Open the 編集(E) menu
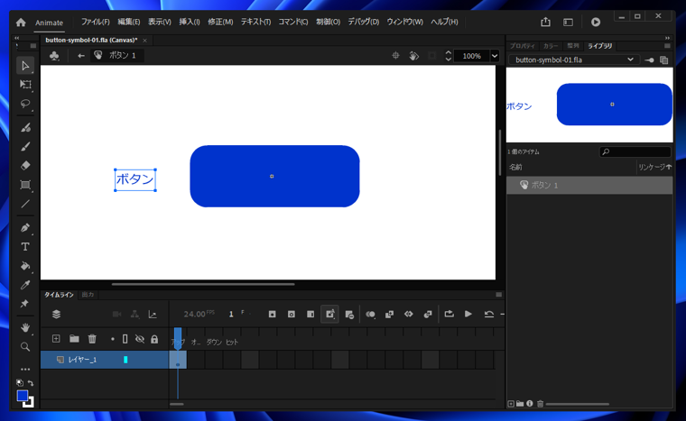686x421 pixels. click(128, 22)
